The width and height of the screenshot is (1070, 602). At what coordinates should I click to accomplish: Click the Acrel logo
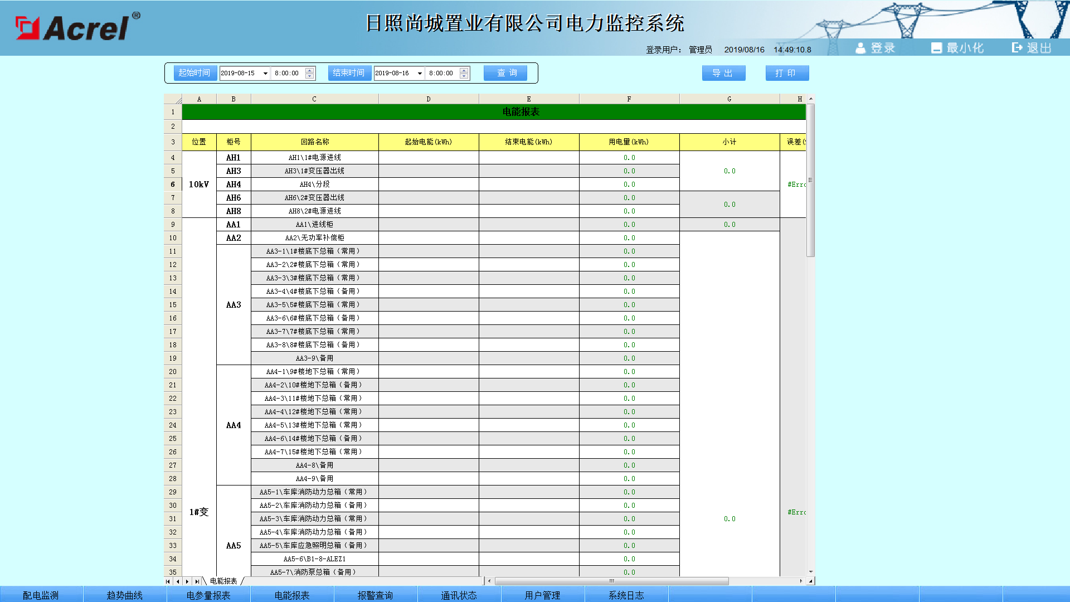coord(77,27)
